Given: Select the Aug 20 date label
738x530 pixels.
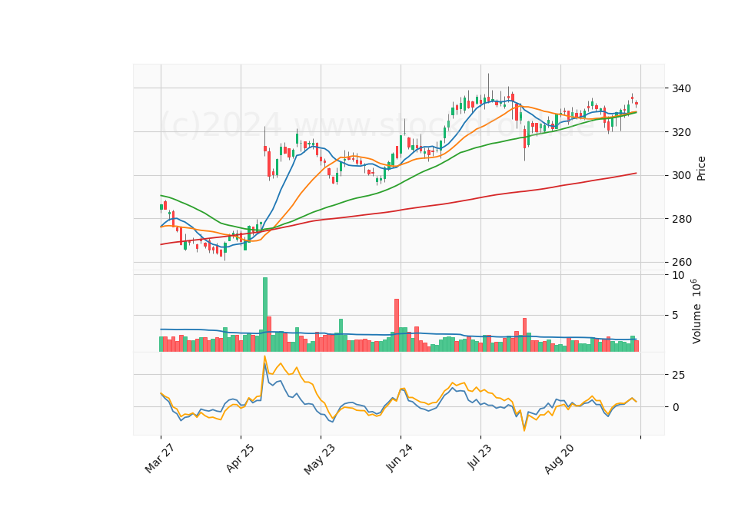Looking at the screenshot, I should click(559, 459).
